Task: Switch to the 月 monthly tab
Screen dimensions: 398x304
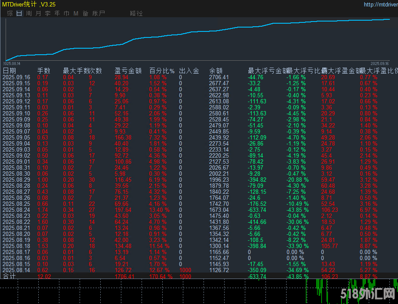Action: pos(38,13)
